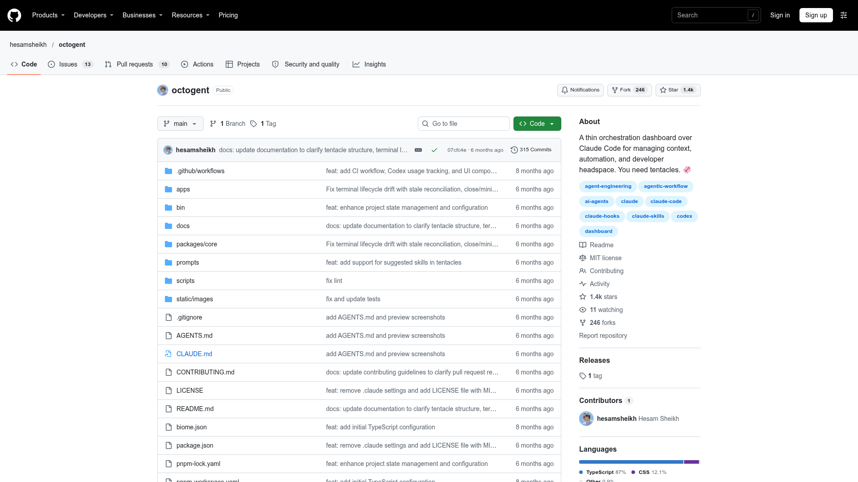Viewport: 858px width, 482px height.
Task: Open the claude-hooks topic tag
Action: click(602, 216)
